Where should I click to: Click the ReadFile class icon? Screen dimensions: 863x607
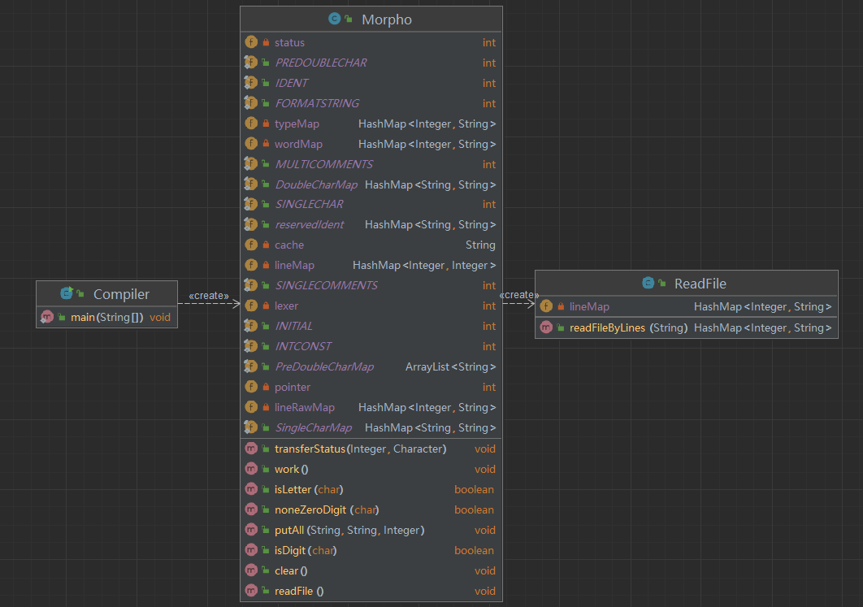click(x=648, y=284)
